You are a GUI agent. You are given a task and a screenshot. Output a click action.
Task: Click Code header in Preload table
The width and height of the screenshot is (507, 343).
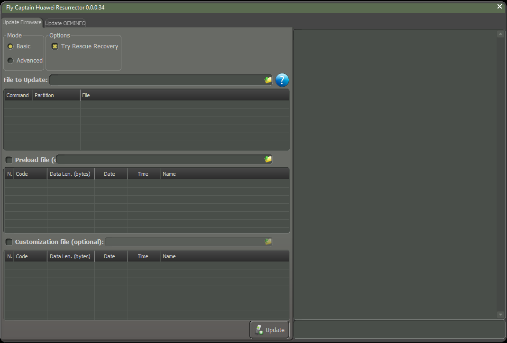pyautogui.click(x=30, y=174)
